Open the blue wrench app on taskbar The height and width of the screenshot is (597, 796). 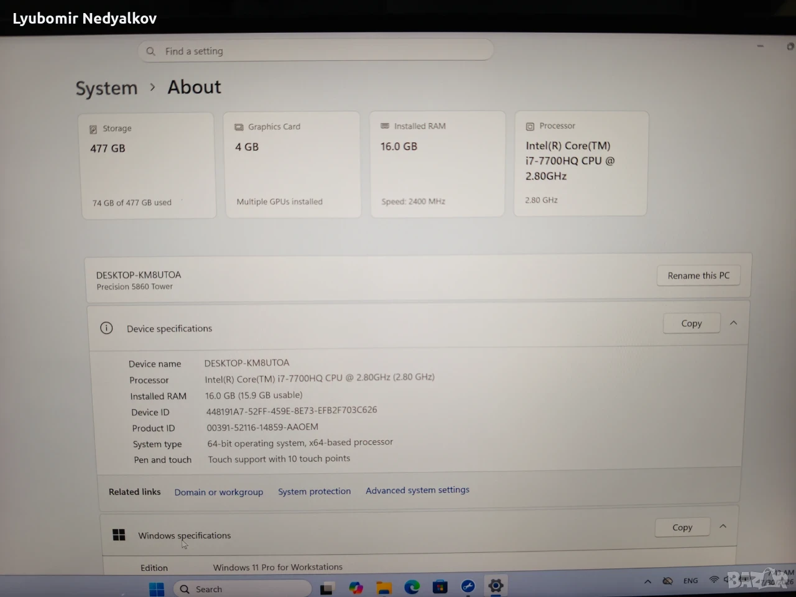468,586
